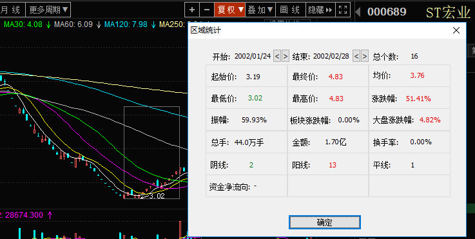Click the minus zoom-out chart icon
The height and width of the screenshot is (239, 475).
tap(207, 10)
